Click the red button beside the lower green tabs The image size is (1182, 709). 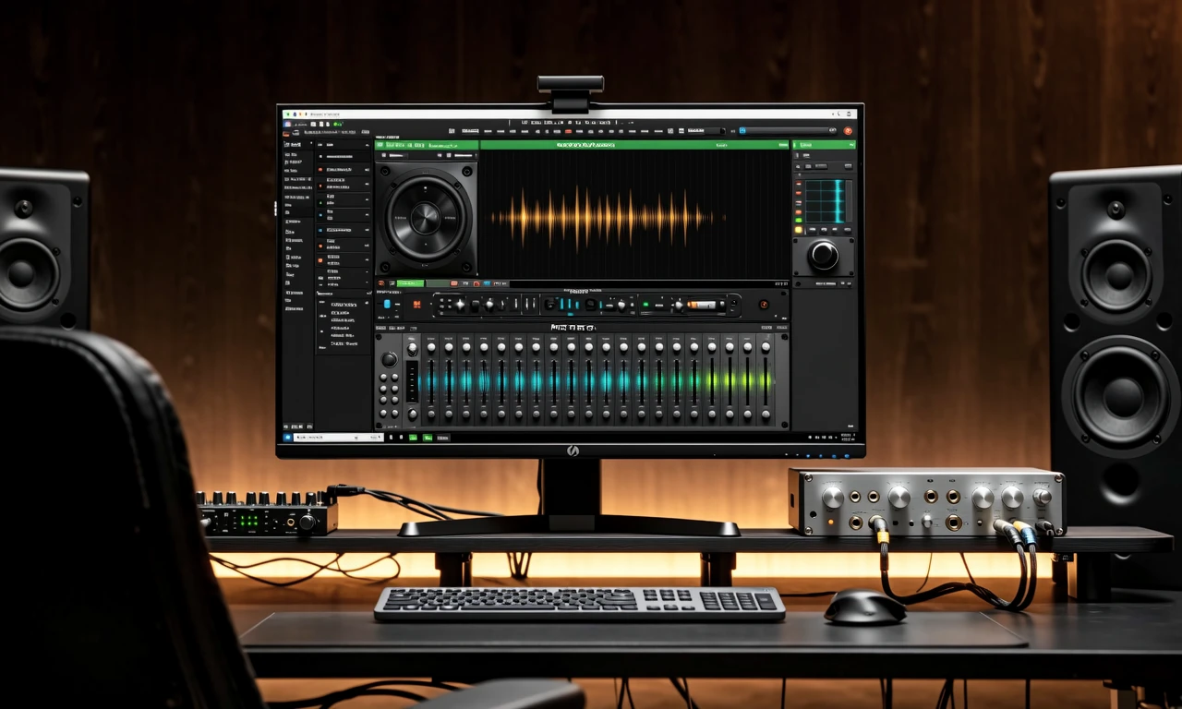pyautogui.click(x=453, y=283)
